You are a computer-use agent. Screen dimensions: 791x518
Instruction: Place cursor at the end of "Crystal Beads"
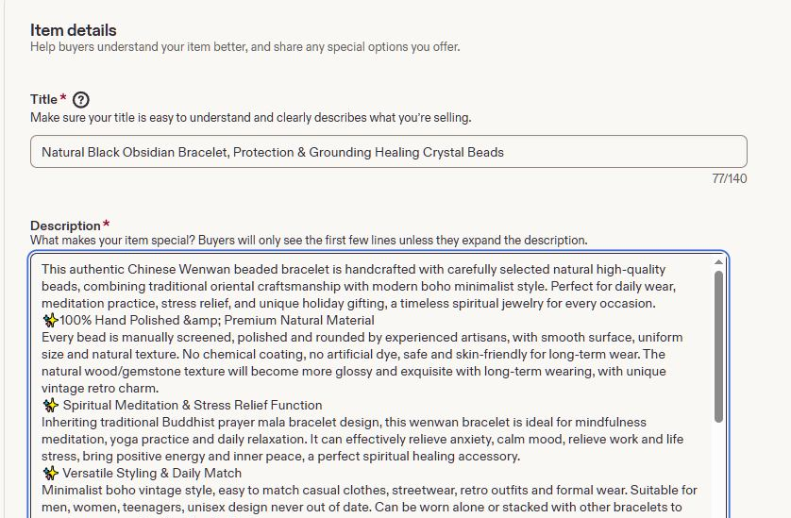(x=504, y=152)
